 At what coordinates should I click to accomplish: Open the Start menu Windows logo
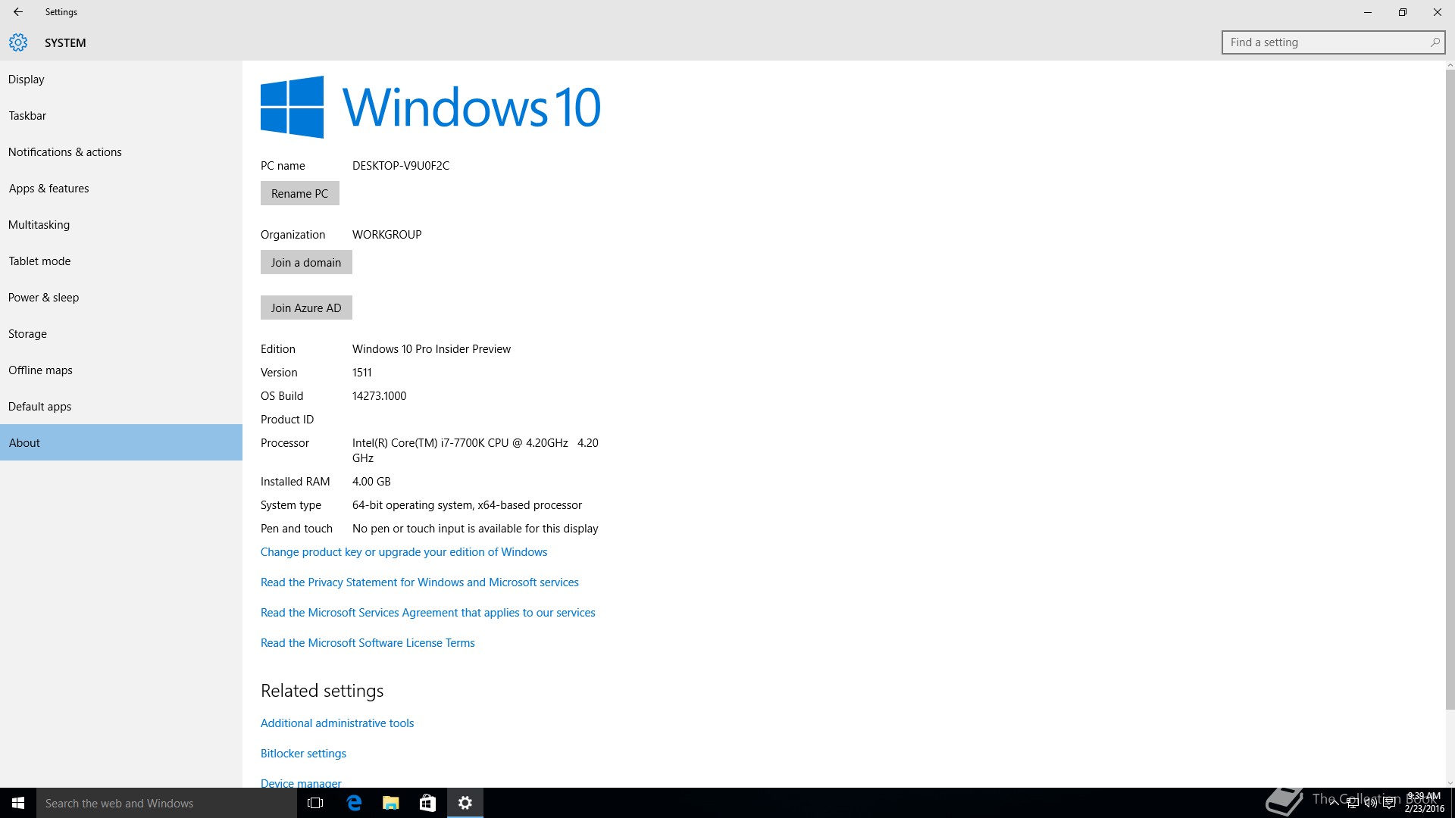pos(18,803)
